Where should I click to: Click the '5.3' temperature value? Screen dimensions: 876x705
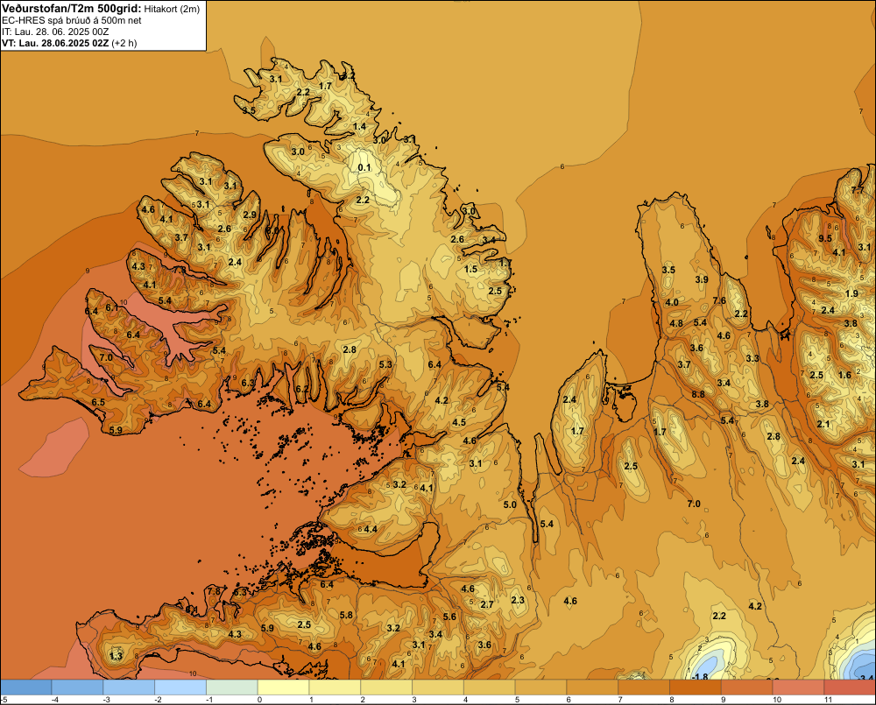pos(385,365)
